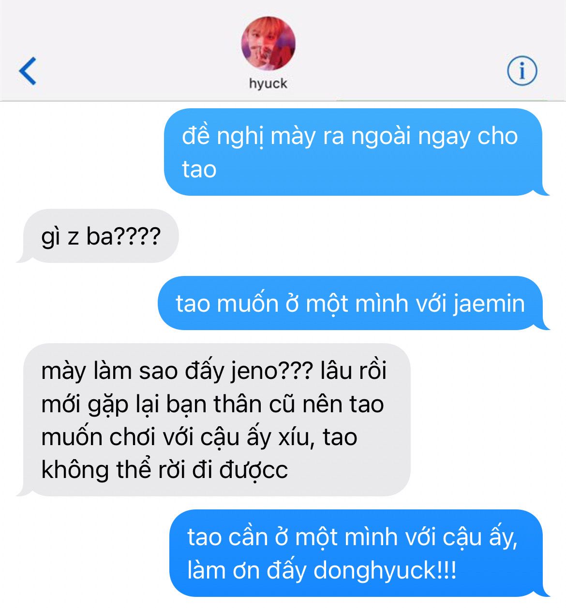
Task: Click "đượcc" at the gray message's end
Action: tap(254, 470)
